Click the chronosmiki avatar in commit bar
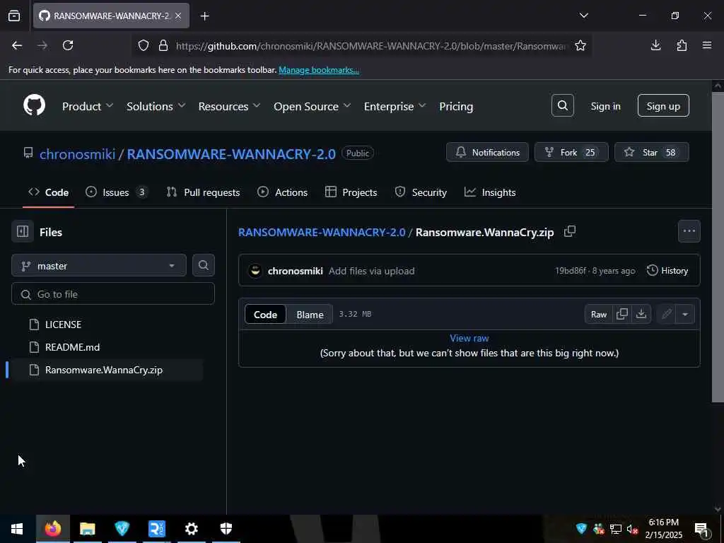 tap(255, 271)
